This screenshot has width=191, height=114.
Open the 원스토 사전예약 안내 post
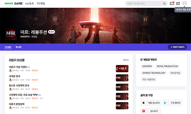[x=19, y=85]
